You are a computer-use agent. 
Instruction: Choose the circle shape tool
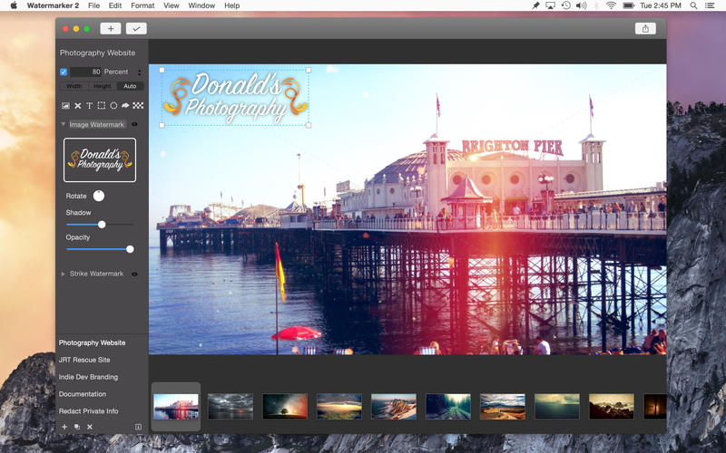pyautogui.click(x=113, y=106)
